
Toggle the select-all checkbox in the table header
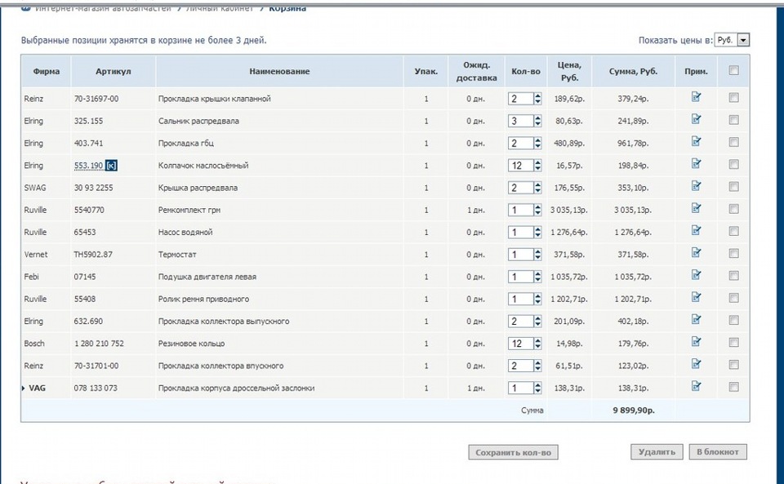(733, 71)
